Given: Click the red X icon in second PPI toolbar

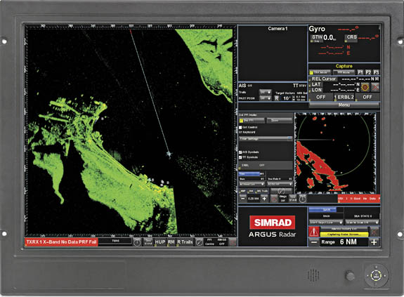Looking at the screenshot, I should click(x=274, y=199).
